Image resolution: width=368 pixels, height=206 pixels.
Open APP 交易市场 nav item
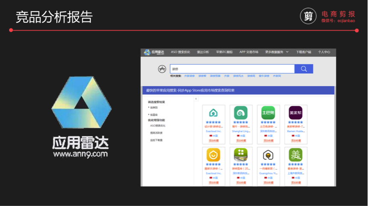[249, 52]
